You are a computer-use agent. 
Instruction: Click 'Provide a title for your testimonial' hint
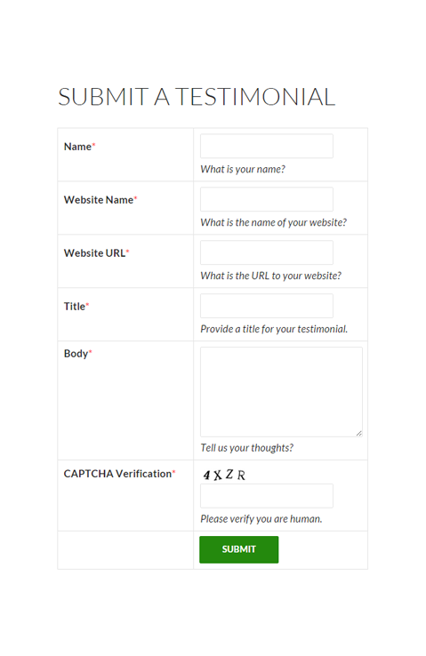[274, 329]
